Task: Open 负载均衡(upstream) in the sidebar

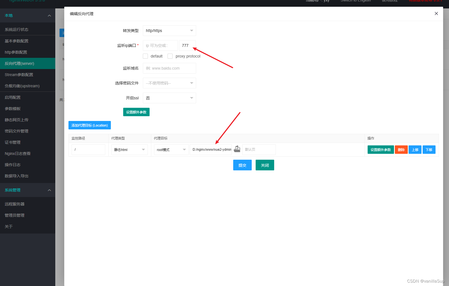Action: [28, 86]
